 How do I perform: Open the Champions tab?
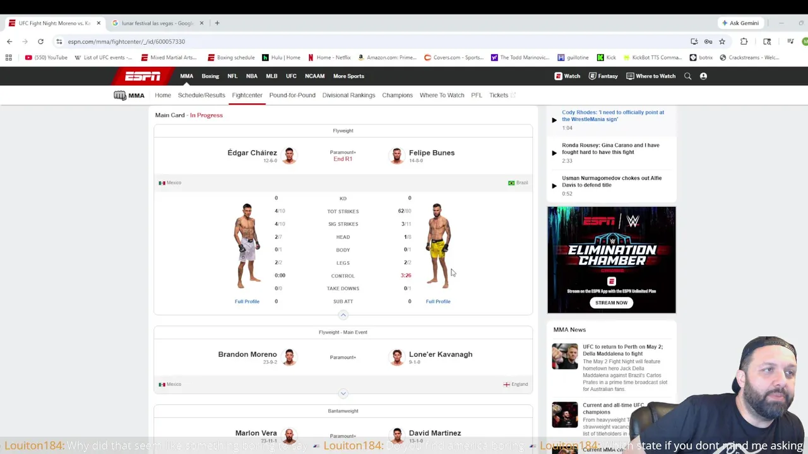click(x=397, y=95)
